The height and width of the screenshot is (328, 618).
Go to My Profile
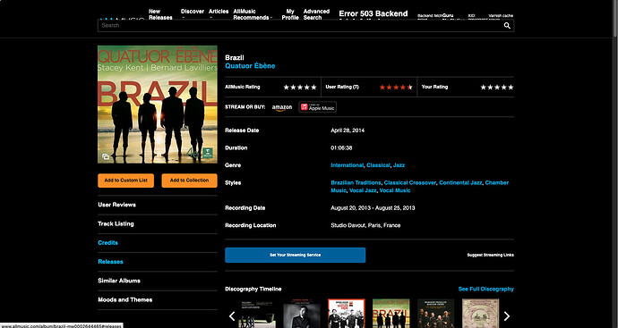[290, 14]
